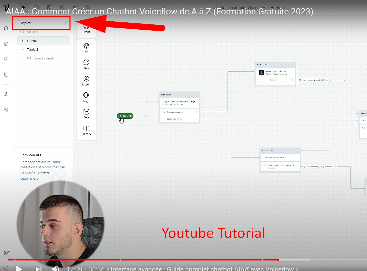Play the YouTube video

point(19,269)
